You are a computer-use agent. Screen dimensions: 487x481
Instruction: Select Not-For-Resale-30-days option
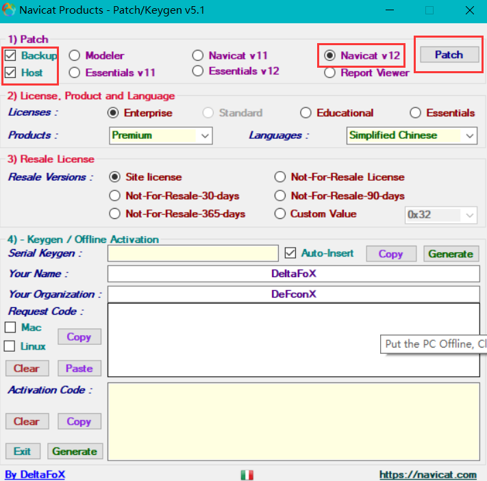114,196
